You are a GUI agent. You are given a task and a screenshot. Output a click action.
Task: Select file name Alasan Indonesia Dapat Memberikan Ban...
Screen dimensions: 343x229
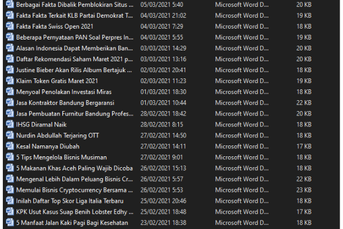point(74,48)
